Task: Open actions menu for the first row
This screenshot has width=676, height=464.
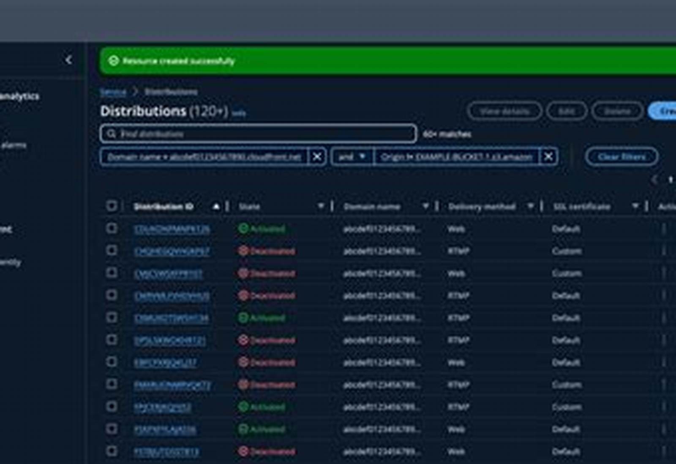Action: [664, 229]
